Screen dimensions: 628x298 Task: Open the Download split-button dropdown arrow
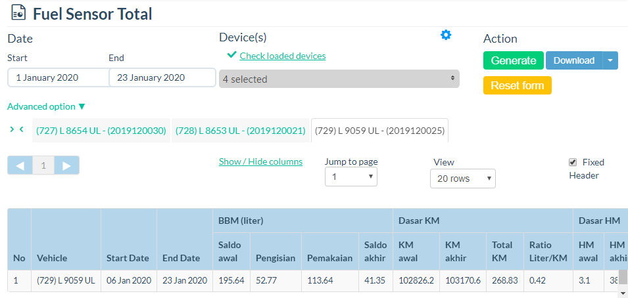(x=610, y=60)
